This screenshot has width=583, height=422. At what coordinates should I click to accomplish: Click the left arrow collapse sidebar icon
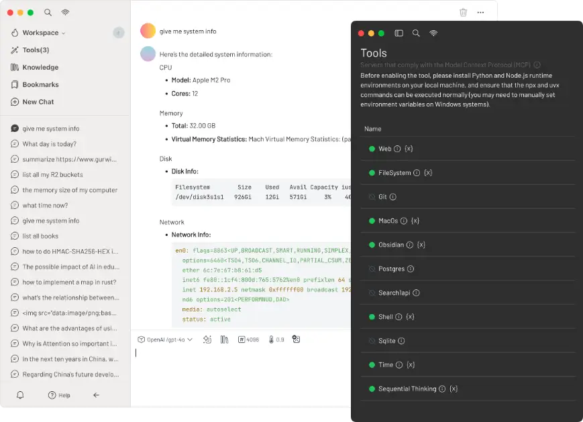click(96, 395)
